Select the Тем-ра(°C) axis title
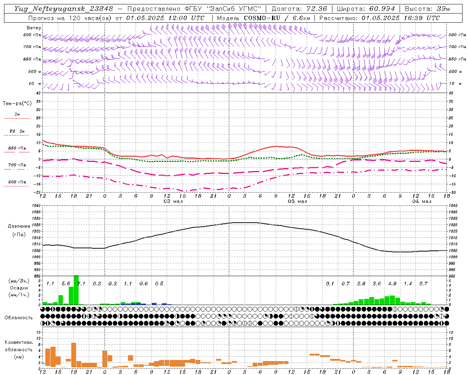The height and width of the screenshot is (375, 468). pyautogui.click(x=17, y=104)
